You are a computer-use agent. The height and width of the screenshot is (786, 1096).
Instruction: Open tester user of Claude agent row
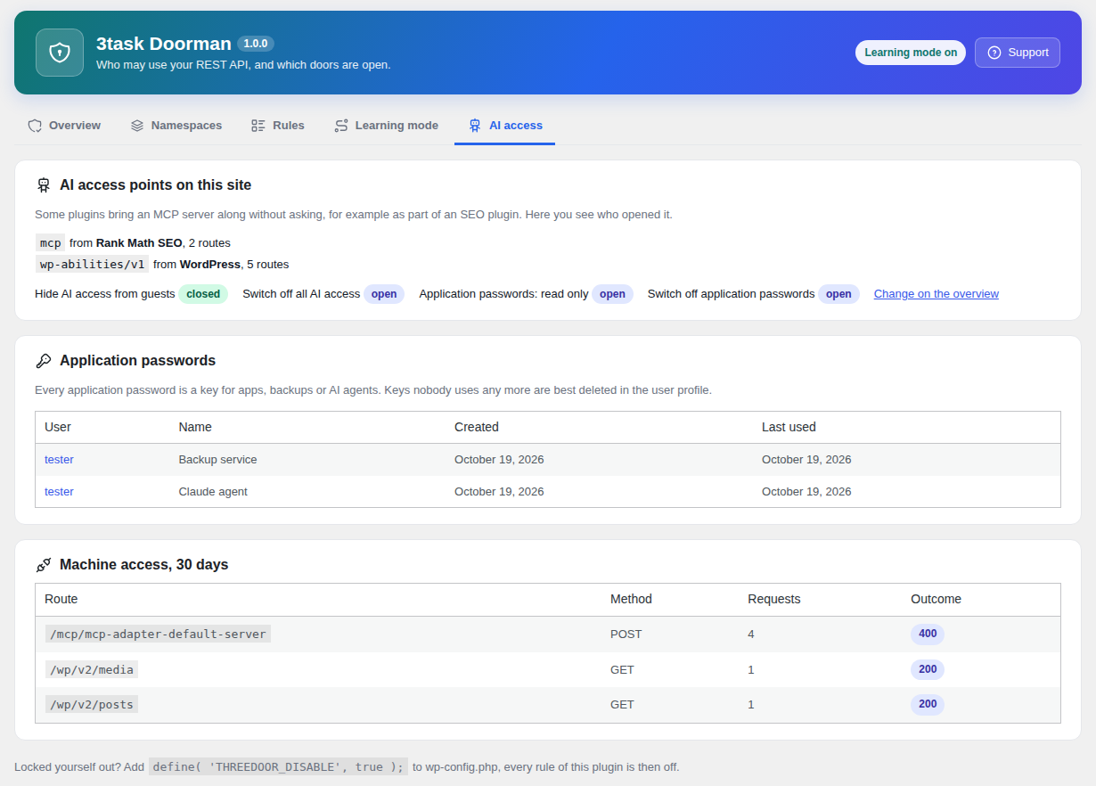[59, 492]
